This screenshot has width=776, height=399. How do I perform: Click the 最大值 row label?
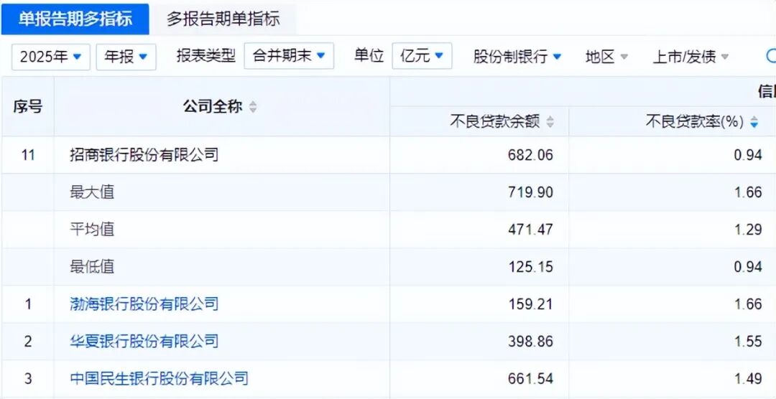pos(92,192)
